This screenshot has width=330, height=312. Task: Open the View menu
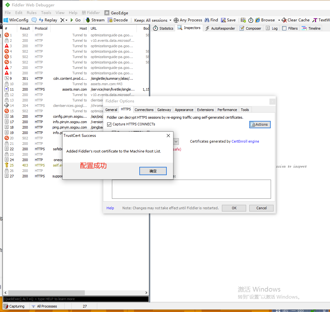[60, 13]
